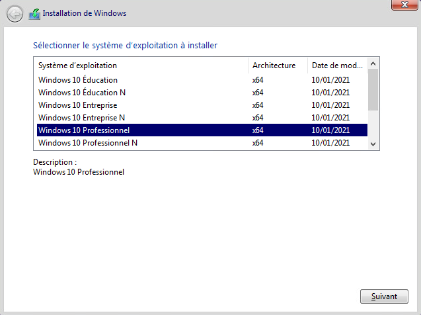
Task: Select Windows 10 Entreprise N row
Action: pos(202,118)
